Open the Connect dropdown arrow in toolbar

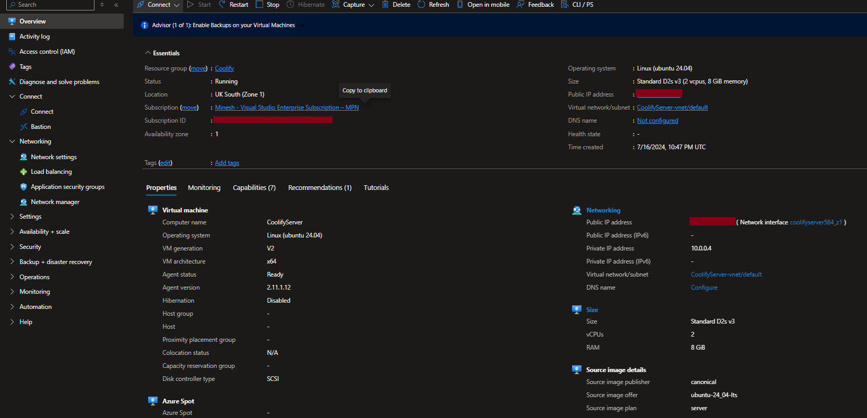coord(176,5)
